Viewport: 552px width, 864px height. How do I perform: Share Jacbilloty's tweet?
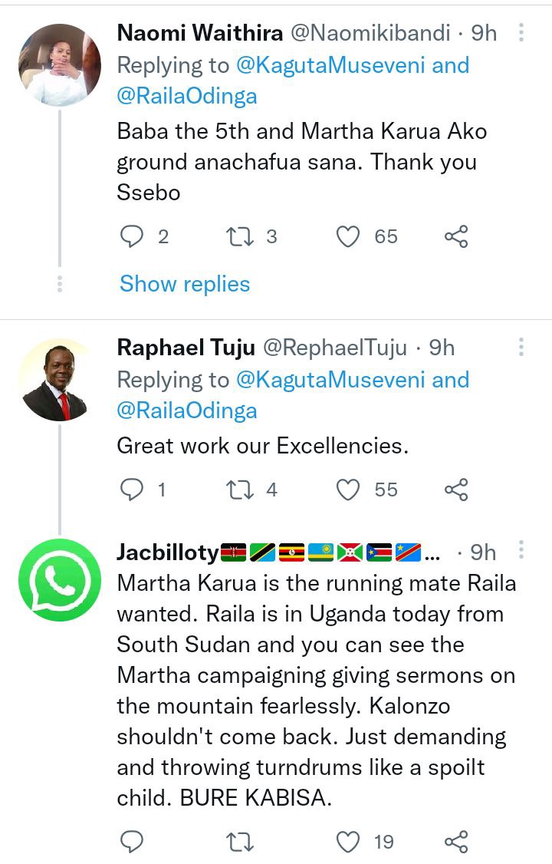pyautogui.click(x=456, y=842)
